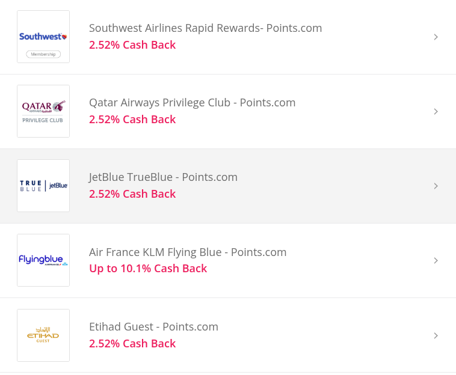Open Etihad Guest - Points.com listing

click(153, 327)
